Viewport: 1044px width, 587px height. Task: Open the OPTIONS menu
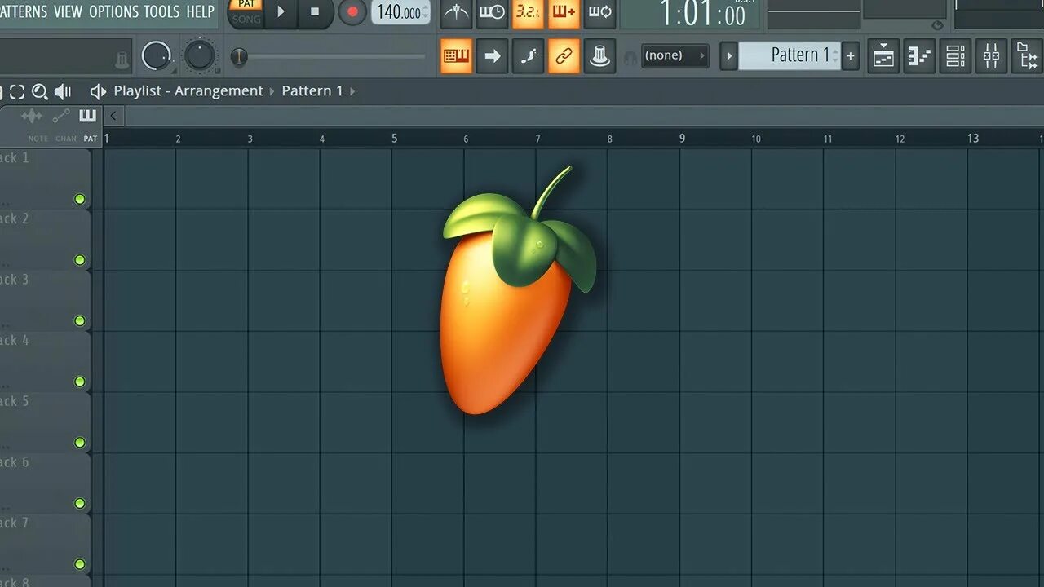(113, 11)
